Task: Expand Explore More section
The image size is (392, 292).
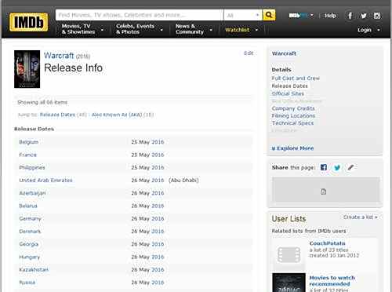Action: 292,148
